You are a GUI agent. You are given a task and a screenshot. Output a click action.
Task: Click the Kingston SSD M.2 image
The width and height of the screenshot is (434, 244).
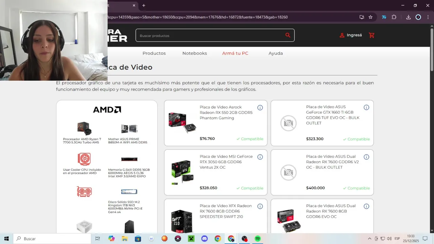(129, 192)
